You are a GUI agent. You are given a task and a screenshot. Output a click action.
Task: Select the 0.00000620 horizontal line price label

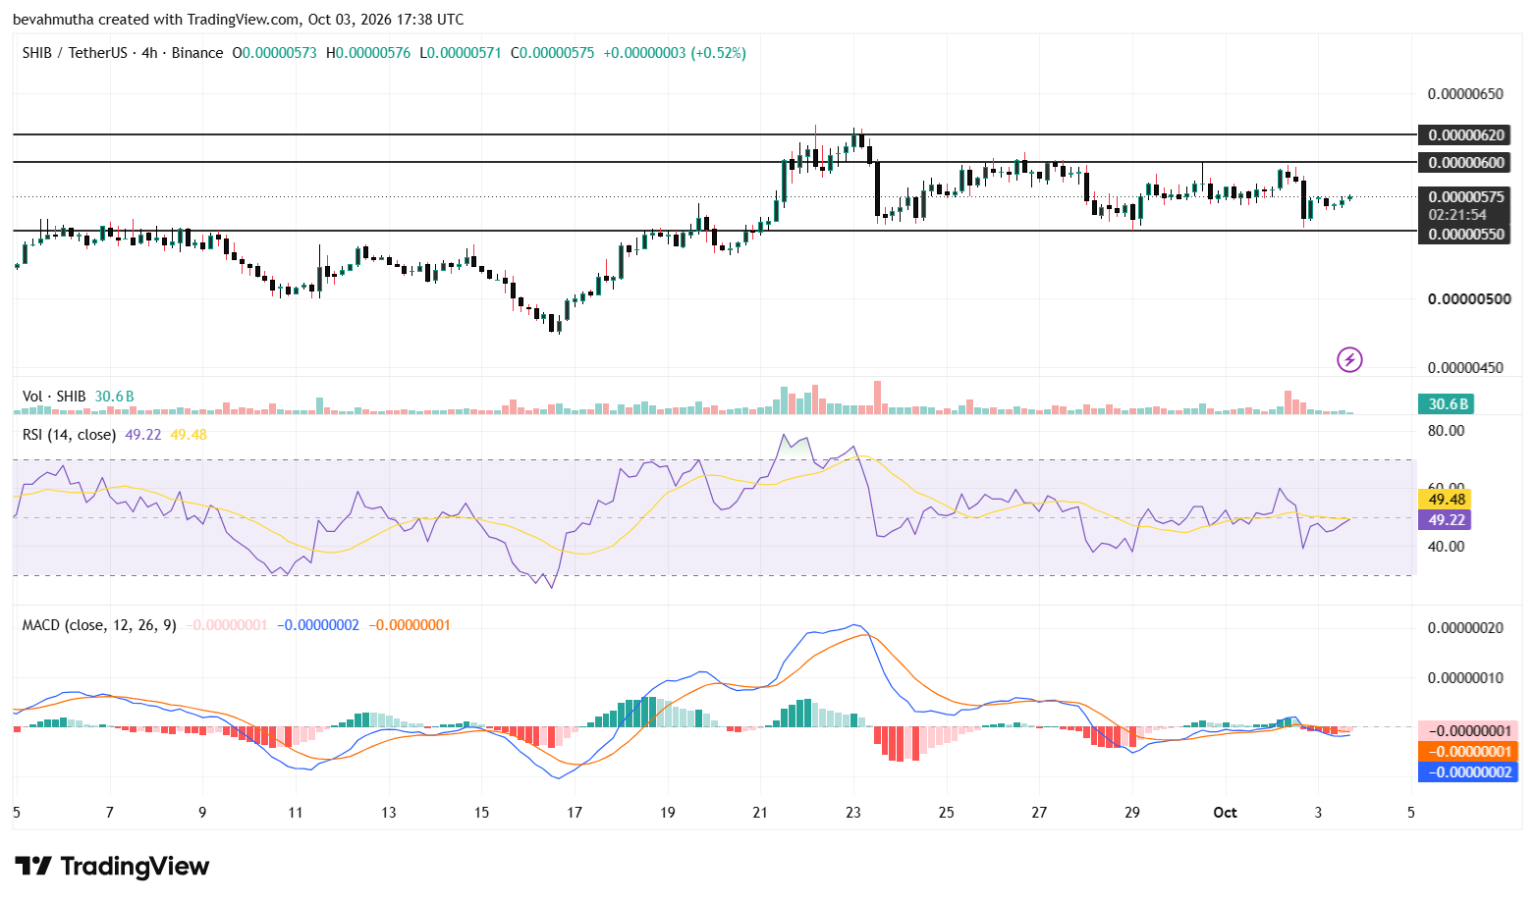1466,134
